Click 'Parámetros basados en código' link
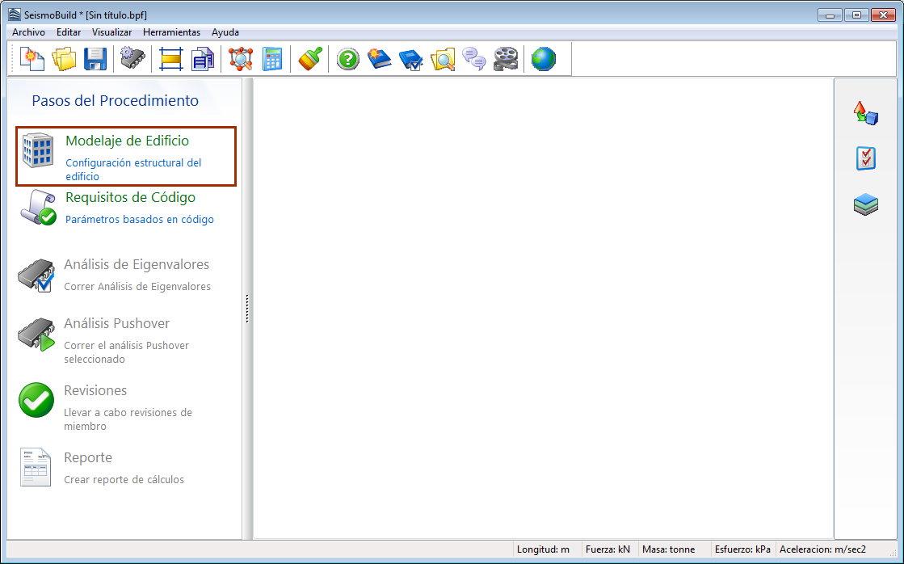Image resolution: width=904 pixels, height=564 pixels. pyautogui.click(x=139, y=219)
